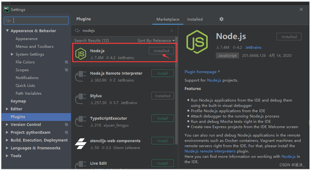Install the Live Edit plugin
Viewport: 310px width, 170px height.
[x=163, y=163]
